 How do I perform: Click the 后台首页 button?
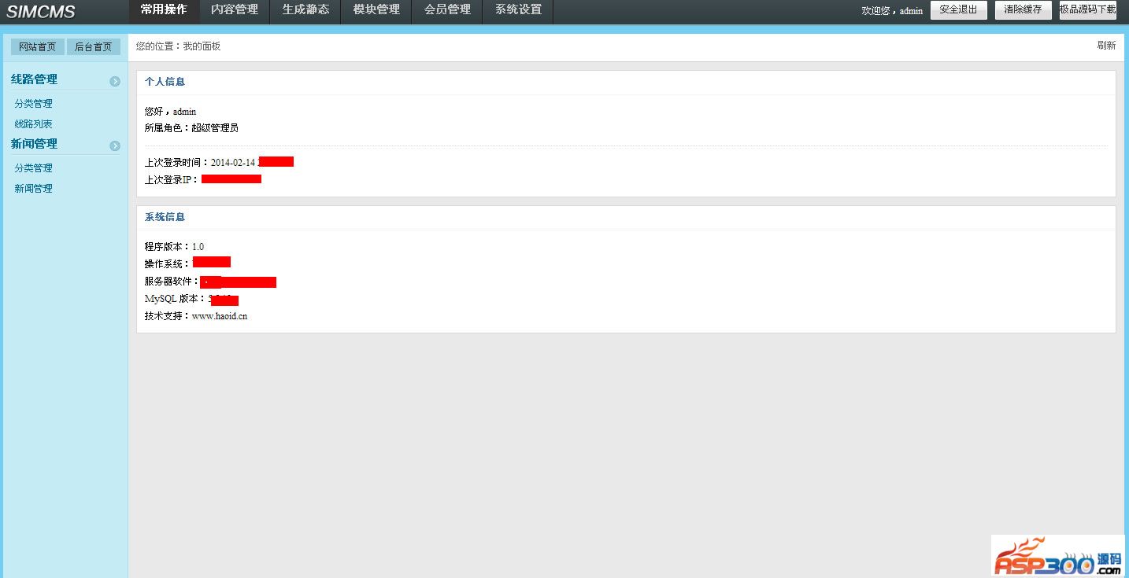[x=94, y=47]
